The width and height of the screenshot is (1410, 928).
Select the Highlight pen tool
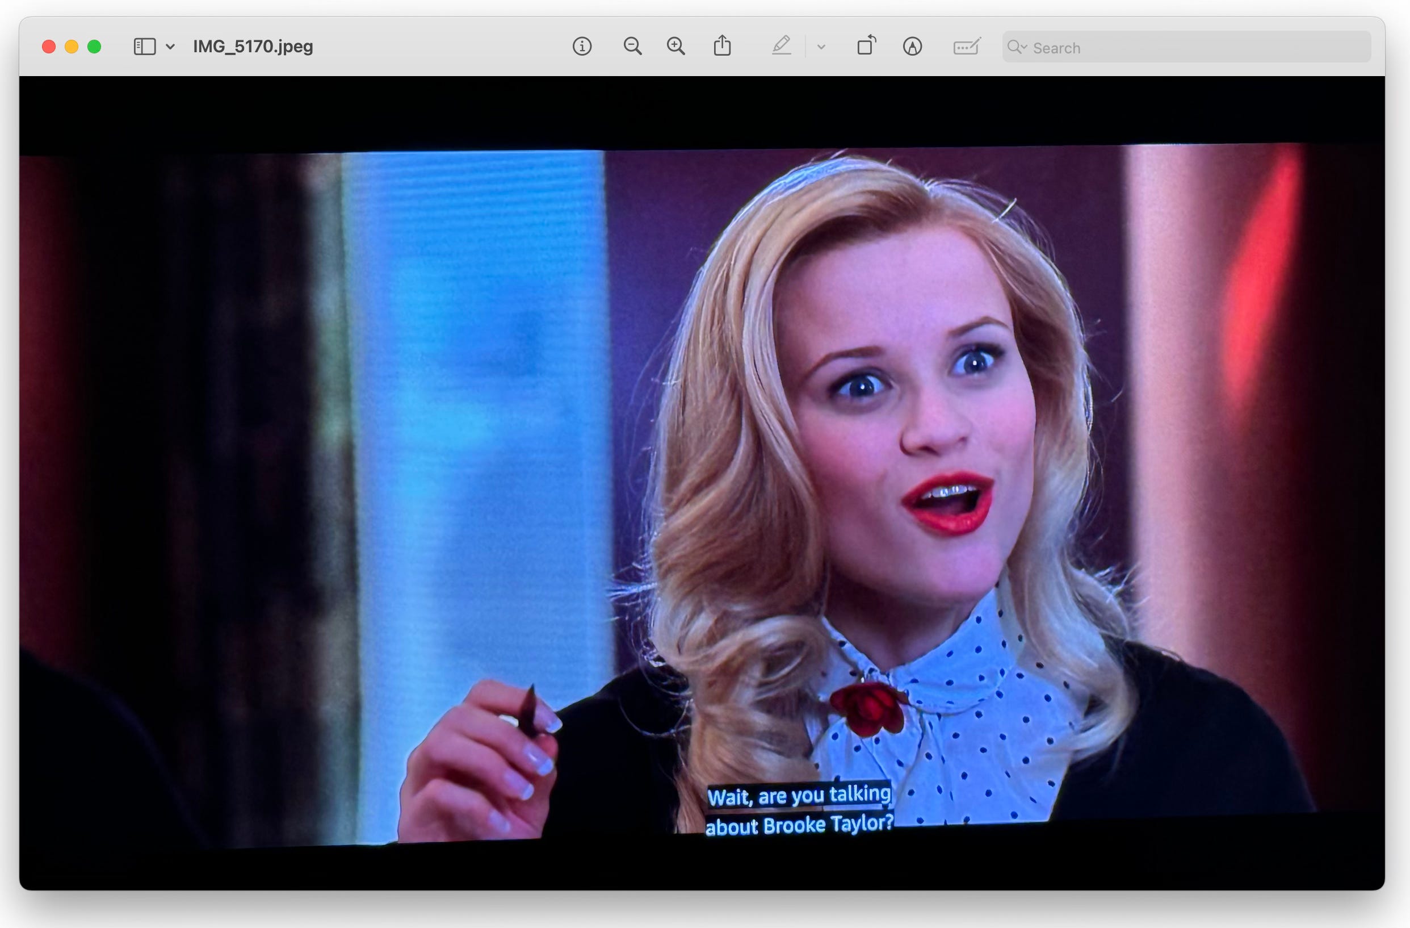click(782, 45)
